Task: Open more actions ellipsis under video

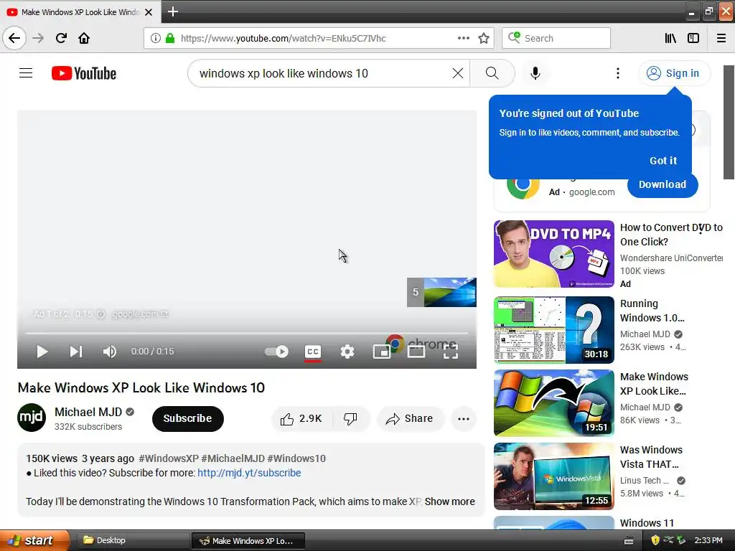Action: coord(464,419)
